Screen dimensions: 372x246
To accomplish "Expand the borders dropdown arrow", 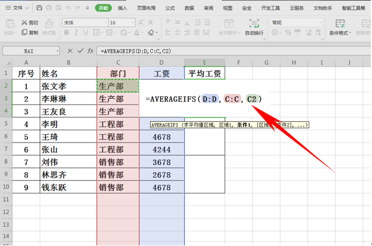I will (102, 32).
